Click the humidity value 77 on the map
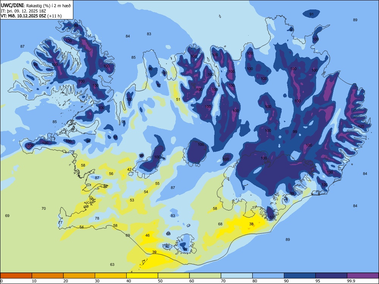The width and height of the screenshot is (379, 284). coord(60,223)
